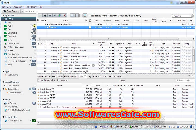Collapse the Subscriptions tree node
The image size is (196, 130).
[3, 89]
